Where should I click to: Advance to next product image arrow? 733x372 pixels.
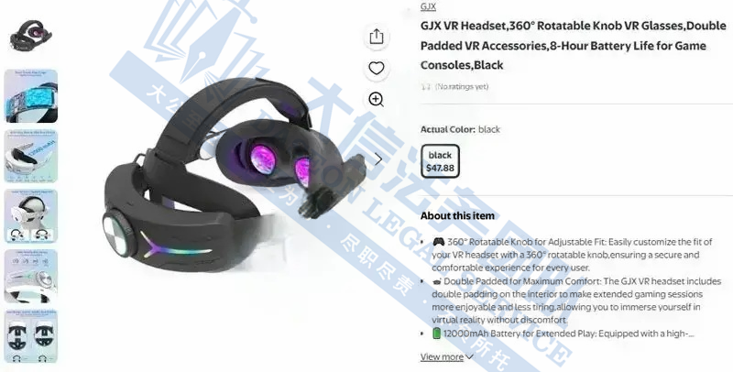pyautogui.click(x=378, y=159)
